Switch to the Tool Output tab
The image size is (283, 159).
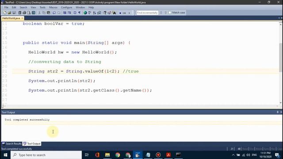(32, 144)
